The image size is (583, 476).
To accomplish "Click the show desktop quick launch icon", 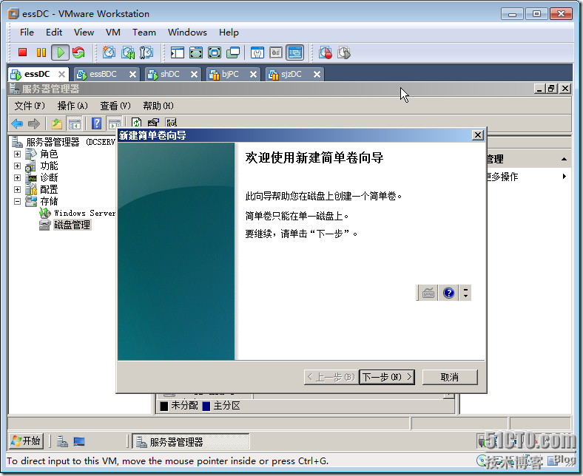I will tap(79, 441).
